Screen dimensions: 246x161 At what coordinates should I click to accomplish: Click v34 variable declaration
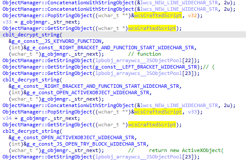tap(7, 118)
